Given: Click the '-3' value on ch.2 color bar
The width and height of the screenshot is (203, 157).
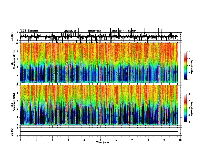Looking at the screenshot, I should 189,94.
